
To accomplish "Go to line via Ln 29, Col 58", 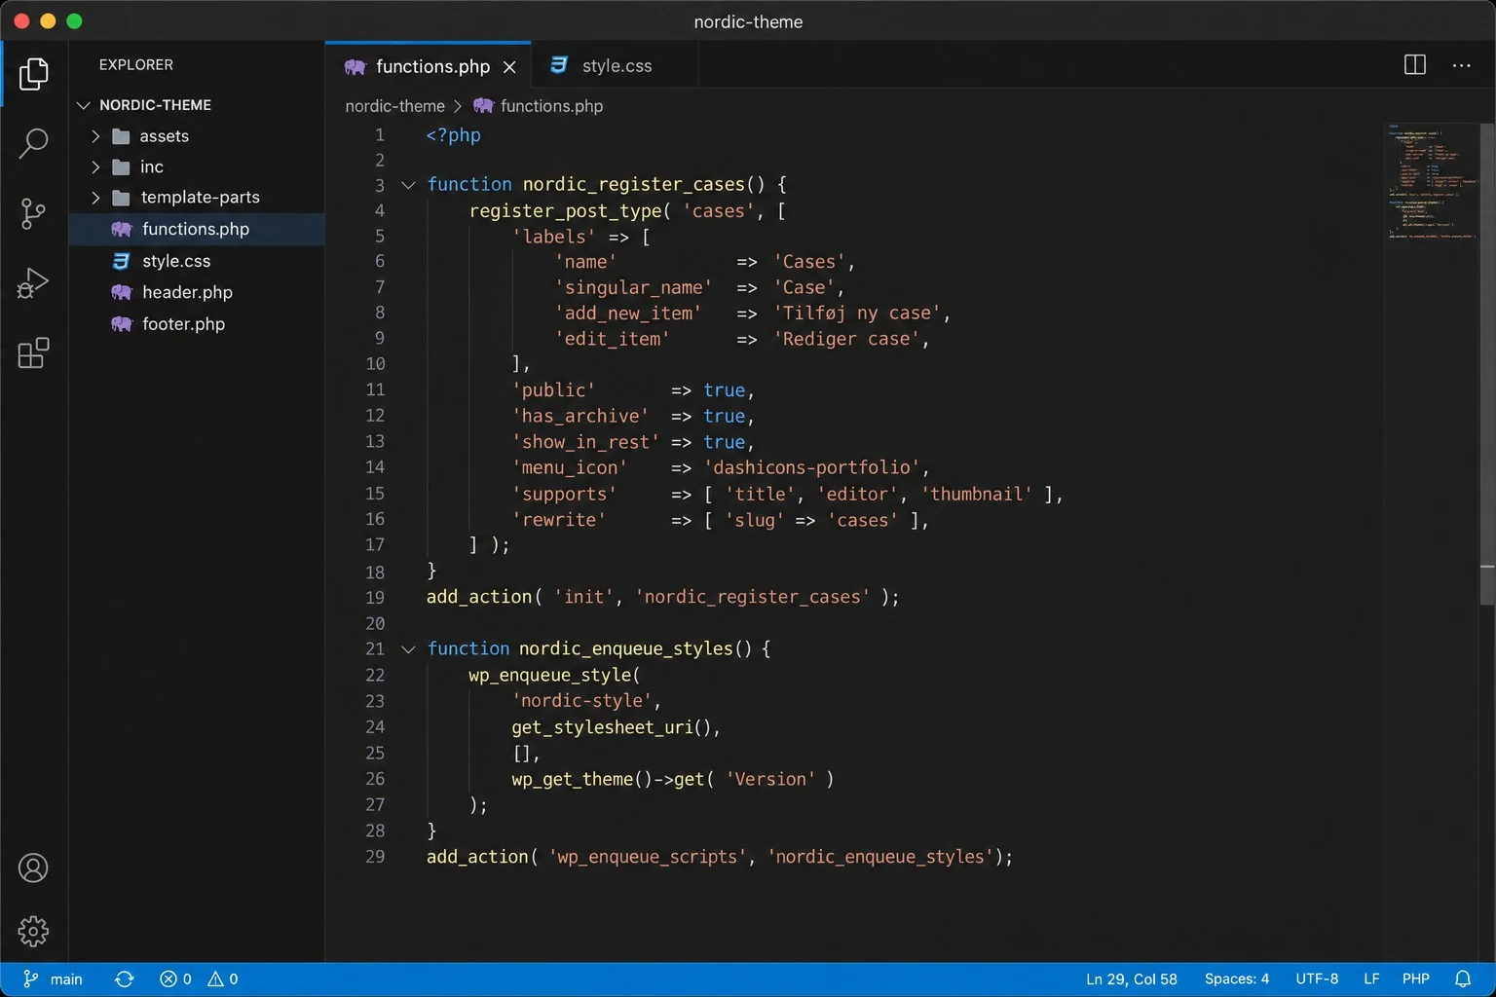I will click(x=1132, y=979).
